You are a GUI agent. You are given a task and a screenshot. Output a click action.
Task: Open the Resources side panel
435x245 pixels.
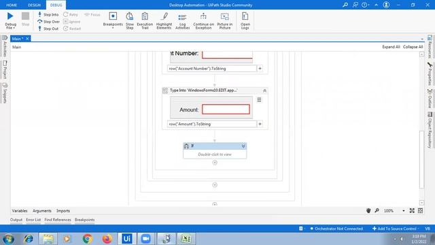[x=430, y=47]
